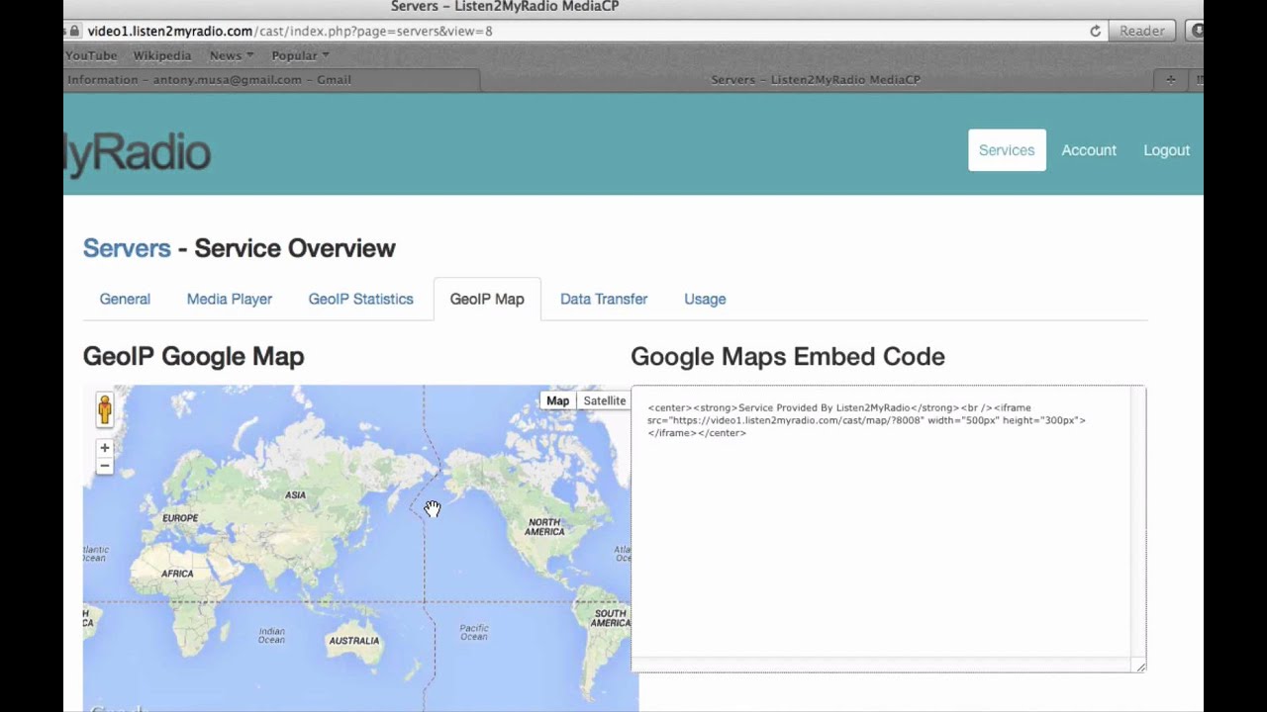Switch map view to Satellite

(604, 400)
